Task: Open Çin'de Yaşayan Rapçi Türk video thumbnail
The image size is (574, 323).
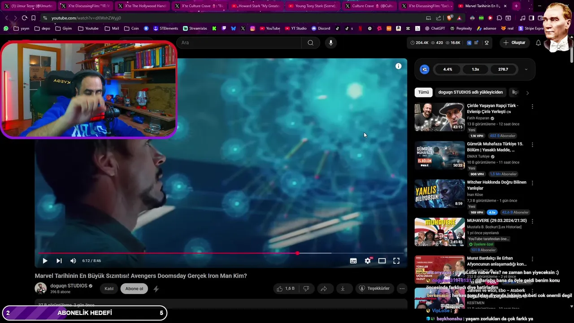Action: [439, 117]
